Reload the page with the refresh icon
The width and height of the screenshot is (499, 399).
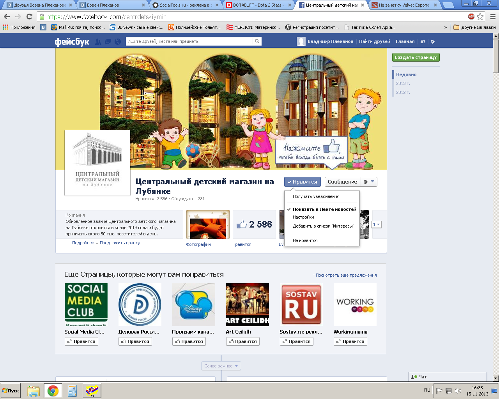point(29,17)
